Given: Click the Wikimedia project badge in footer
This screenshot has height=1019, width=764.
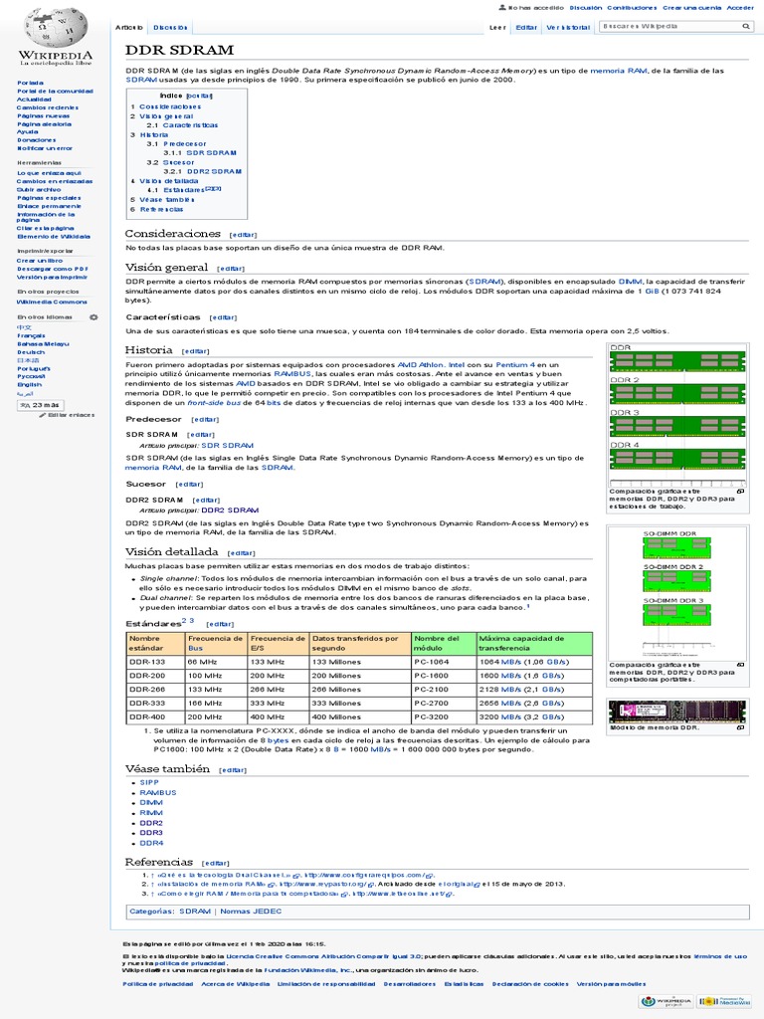Looking at the screenshot, I should pos(668,1000).
